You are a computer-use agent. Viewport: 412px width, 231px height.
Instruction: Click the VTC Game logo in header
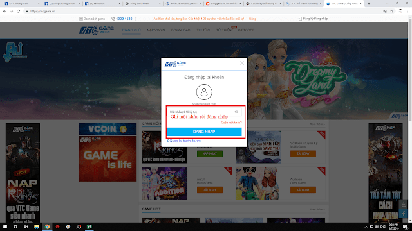[x=96, y=30]
